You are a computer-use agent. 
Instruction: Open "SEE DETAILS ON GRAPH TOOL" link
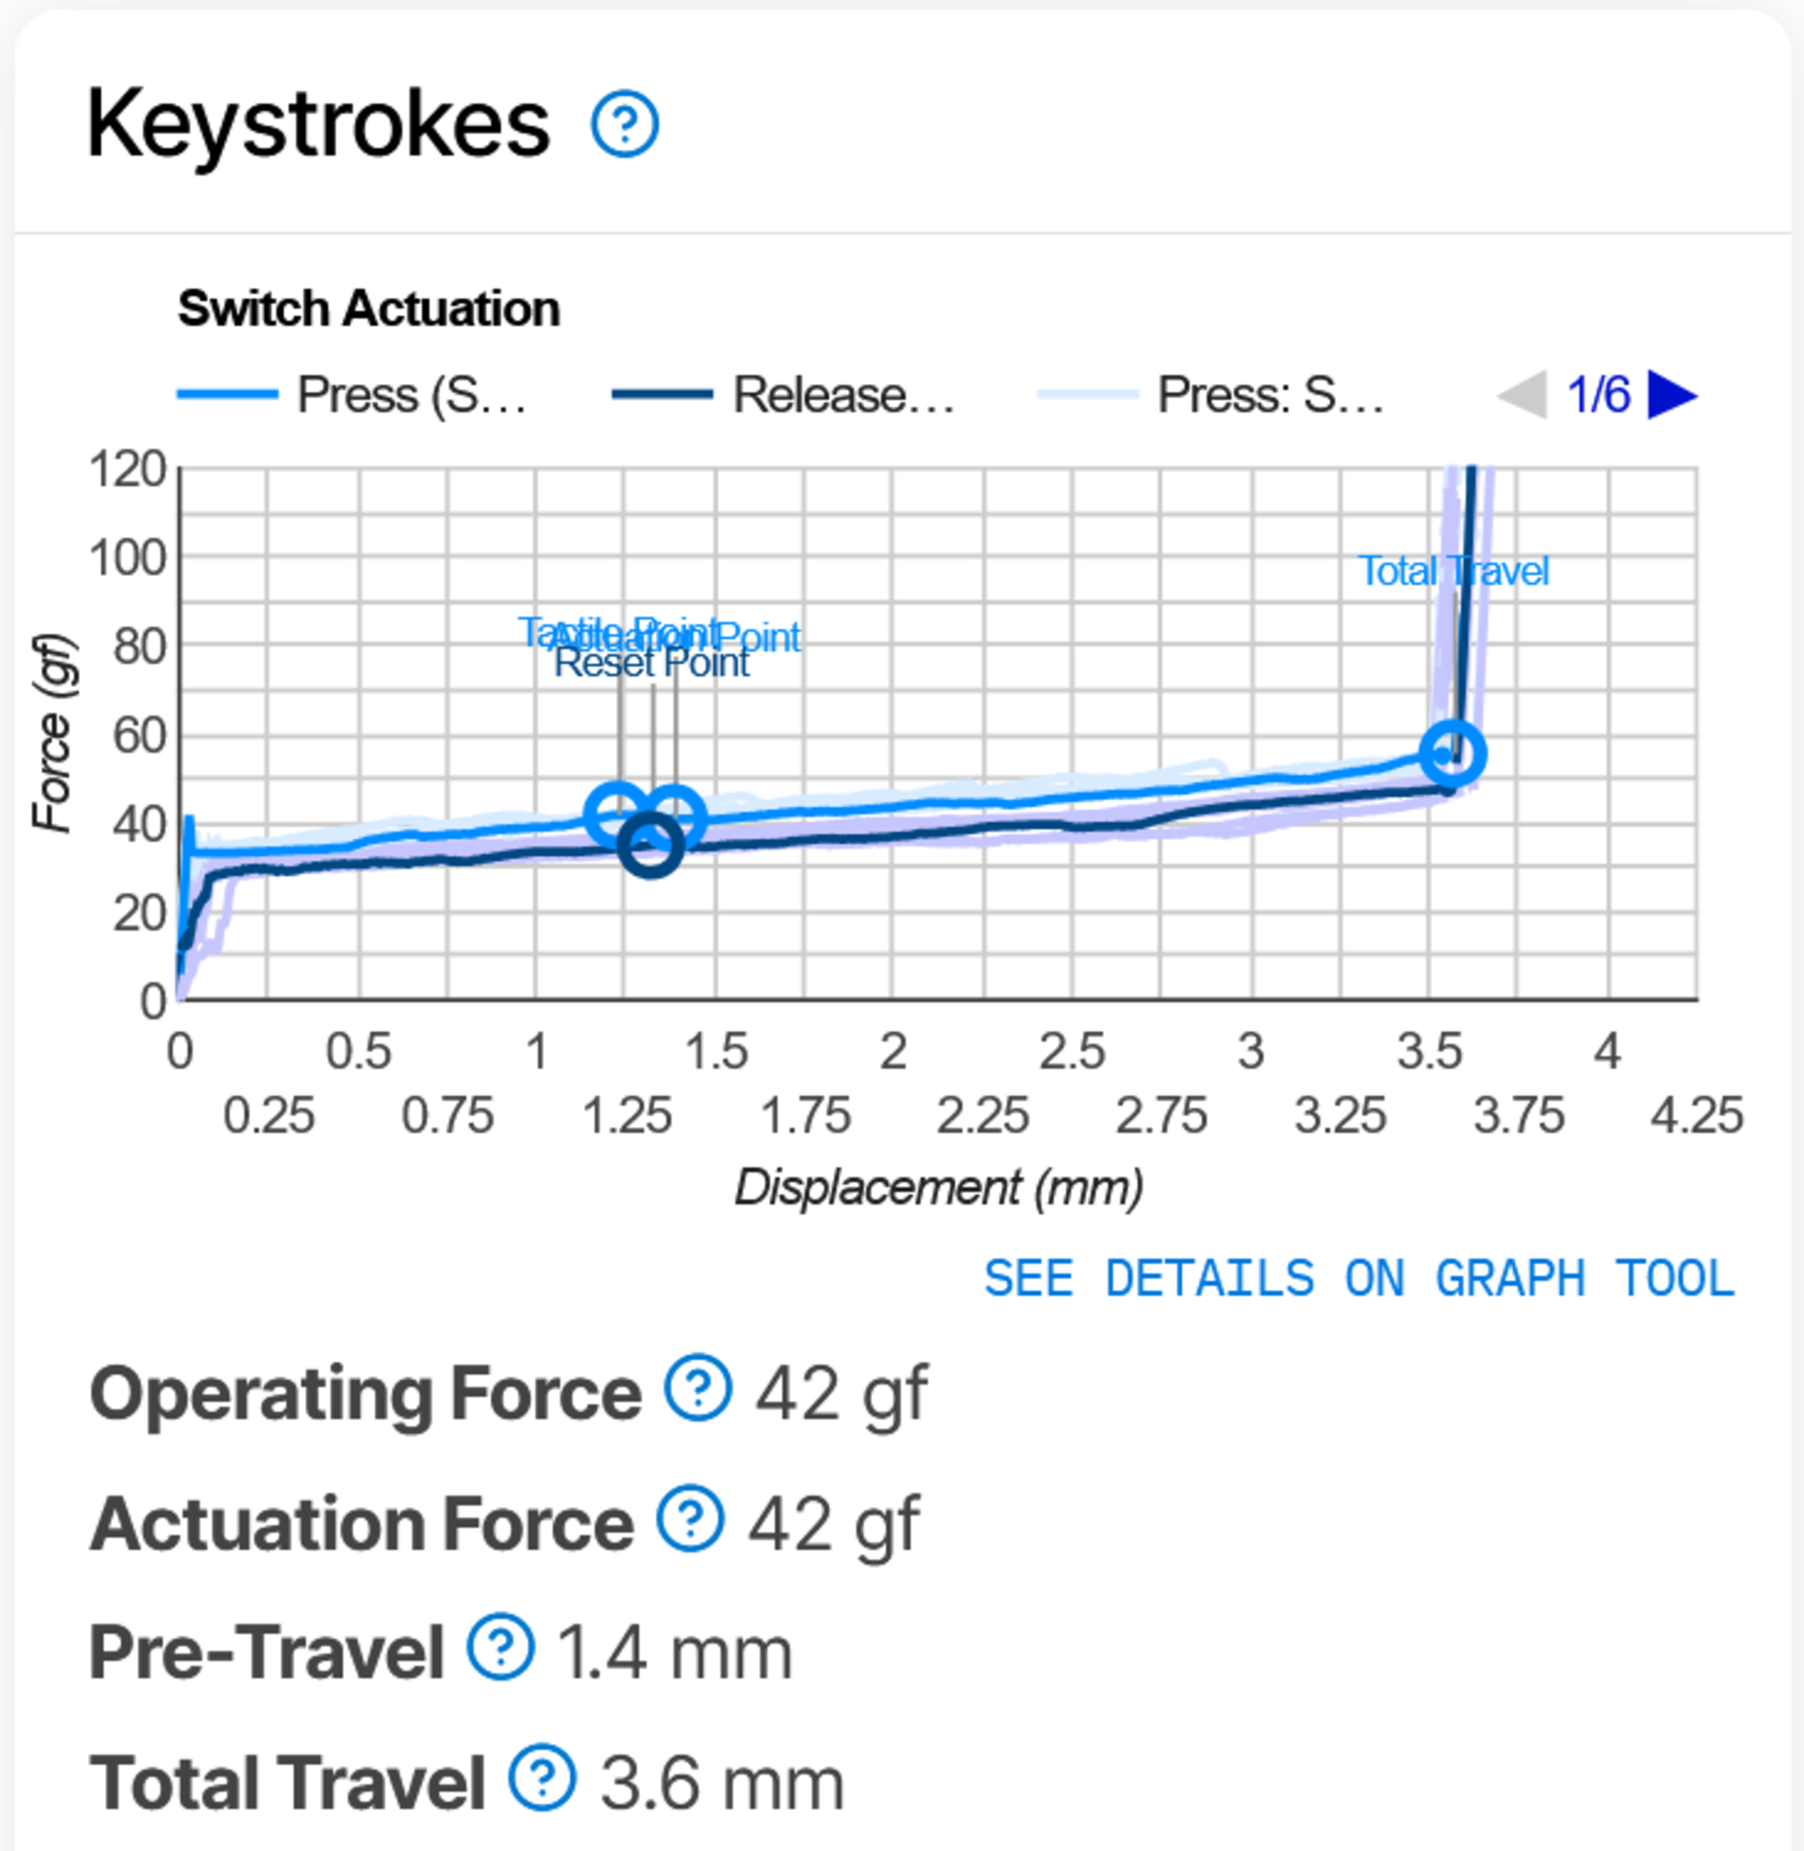click(1360, 1278)
